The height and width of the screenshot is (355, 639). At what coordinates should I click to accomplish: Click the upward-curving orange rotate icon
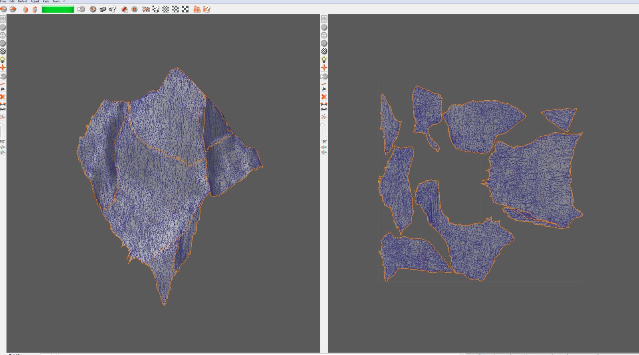click(x=35, y=9)
